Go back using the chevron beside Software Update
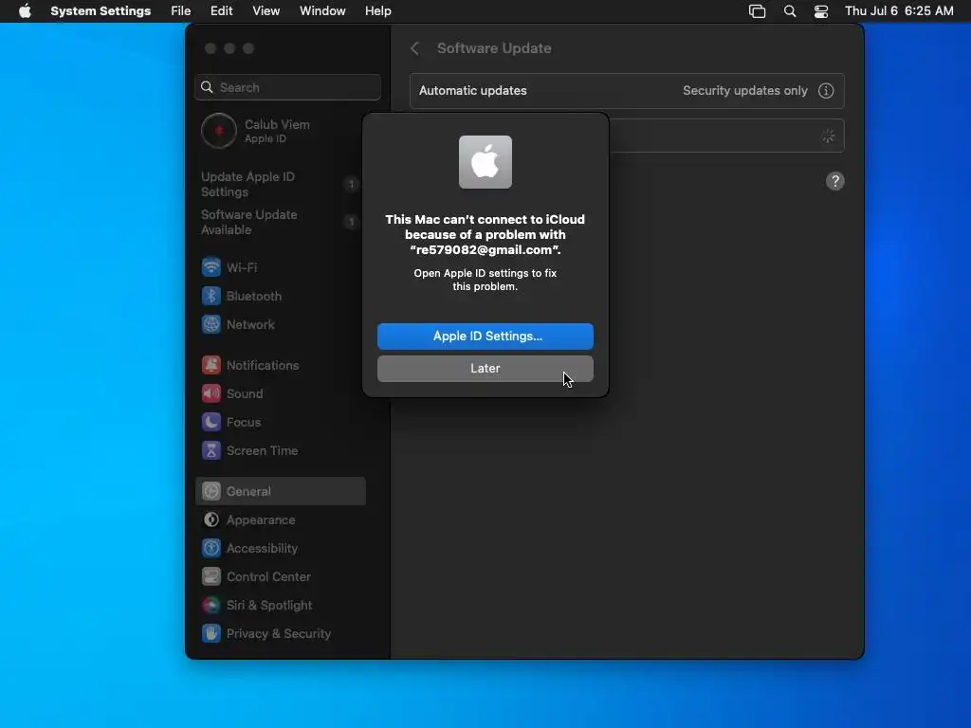971x728 pixels. 415,48
